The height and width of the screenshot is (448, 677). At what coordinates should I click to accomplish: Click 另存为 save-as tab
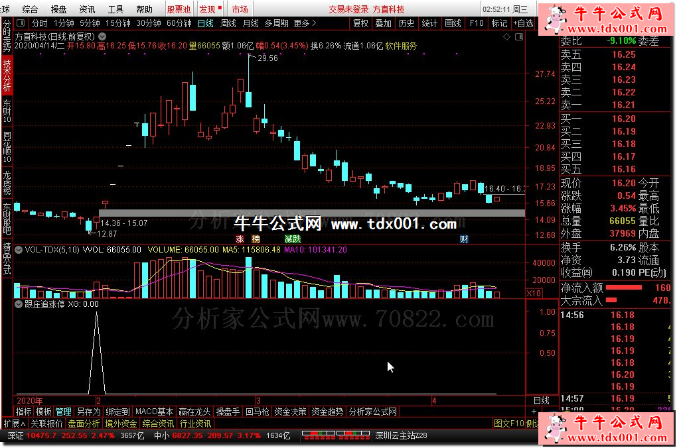pos(88,412)
